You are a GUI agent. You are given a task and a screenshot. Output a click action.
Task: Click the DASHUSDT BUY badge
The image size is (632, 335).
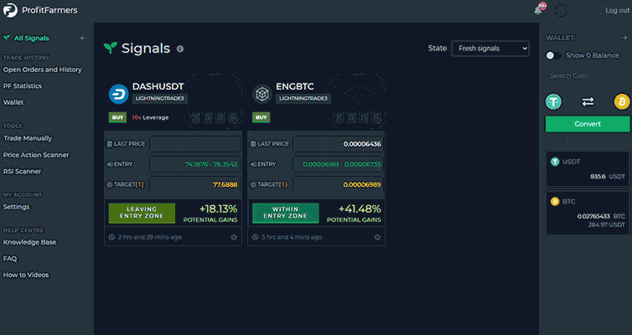click(117, 117)
